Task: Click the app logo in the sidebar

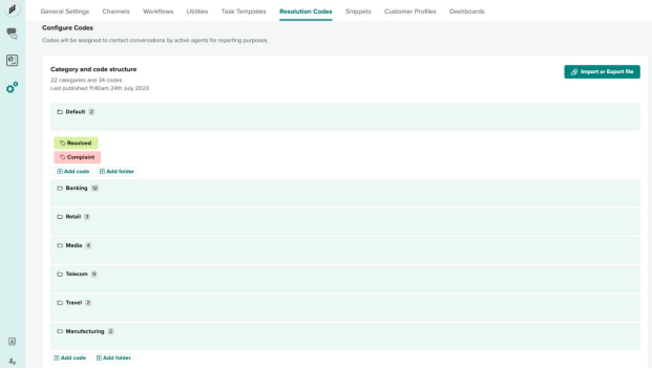Action: tap(12, 9)
